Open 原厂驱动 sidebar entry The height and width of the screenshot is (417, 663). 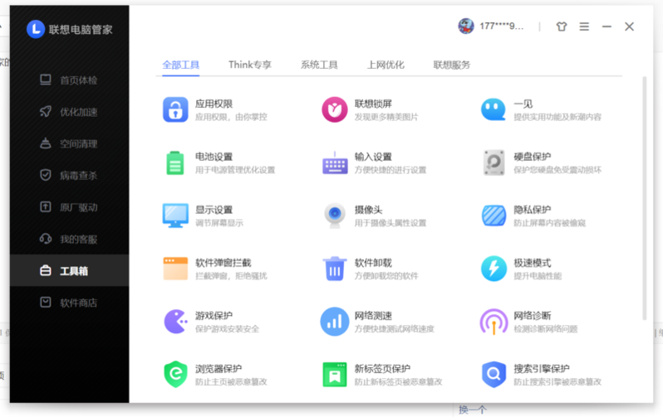(69, 207)
